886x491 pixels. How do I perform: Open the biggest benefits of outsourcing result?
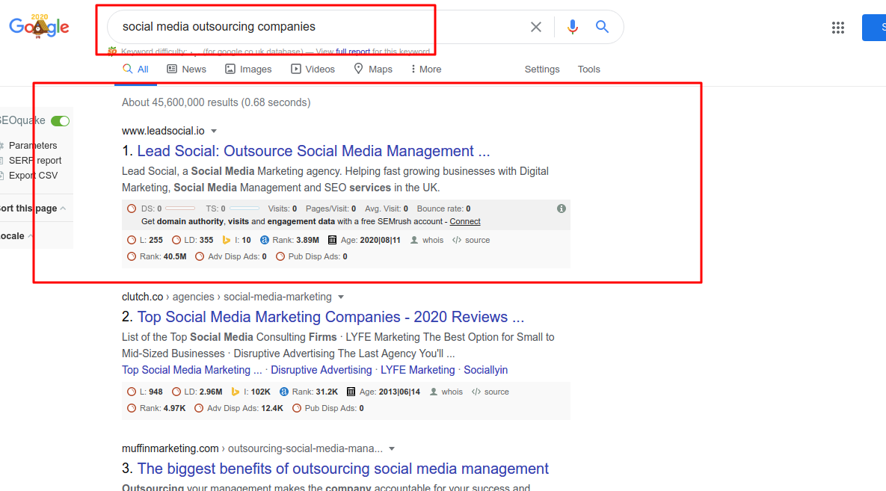[343, 469]
